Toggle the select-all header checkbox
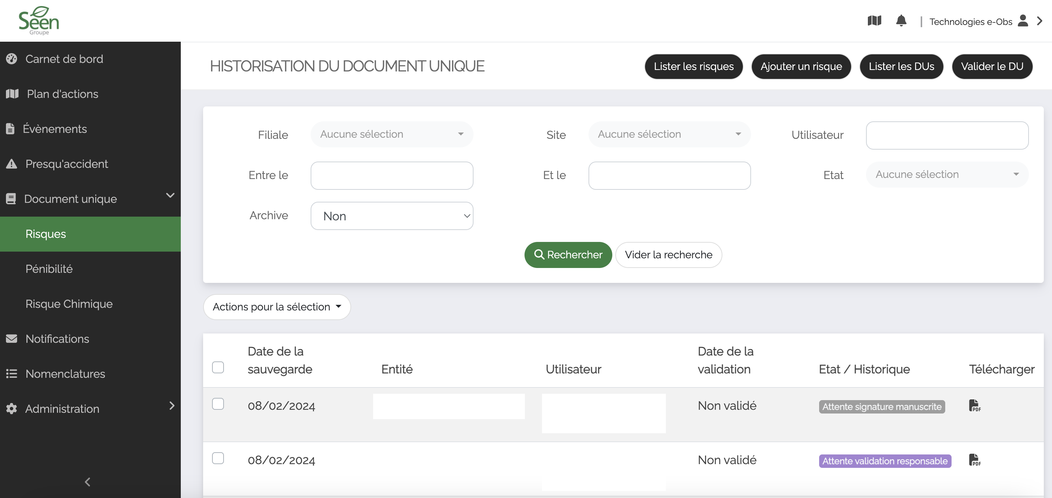Image resolution: width=1052 pixels, height=498 pixels. 219,367
